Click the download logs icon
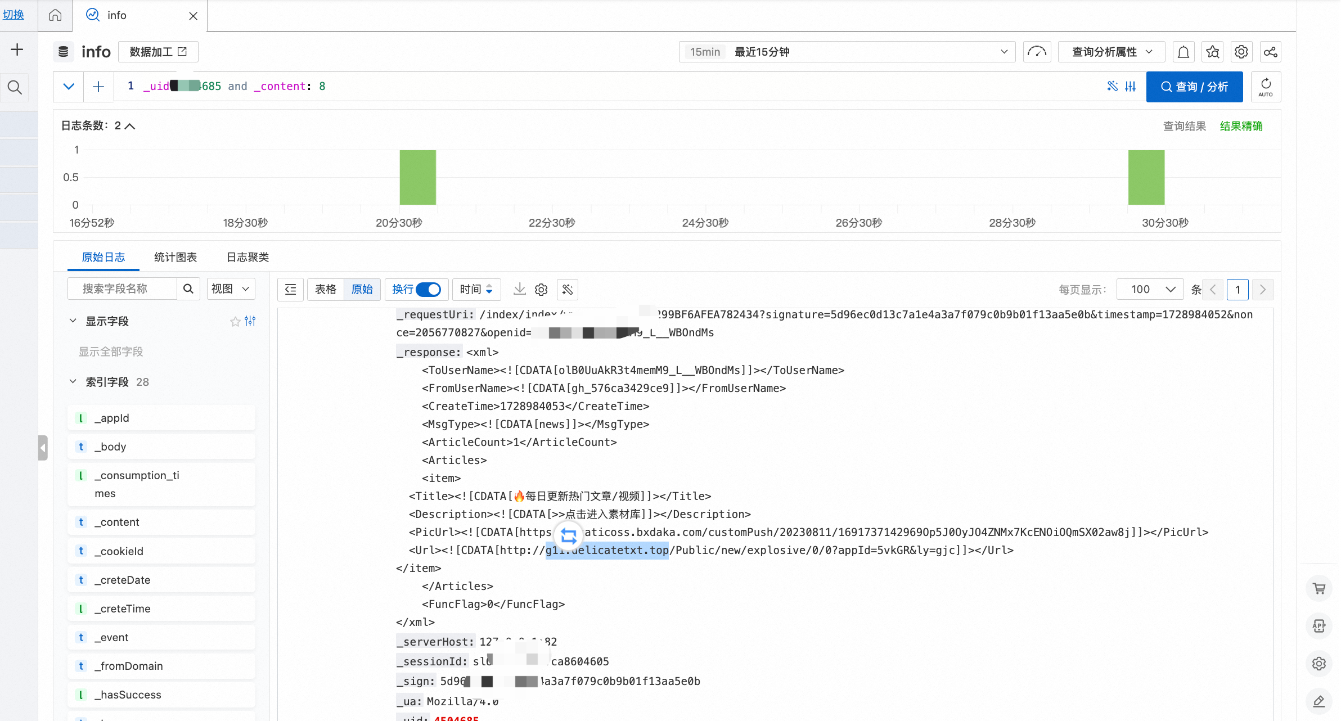 (519, 289)
